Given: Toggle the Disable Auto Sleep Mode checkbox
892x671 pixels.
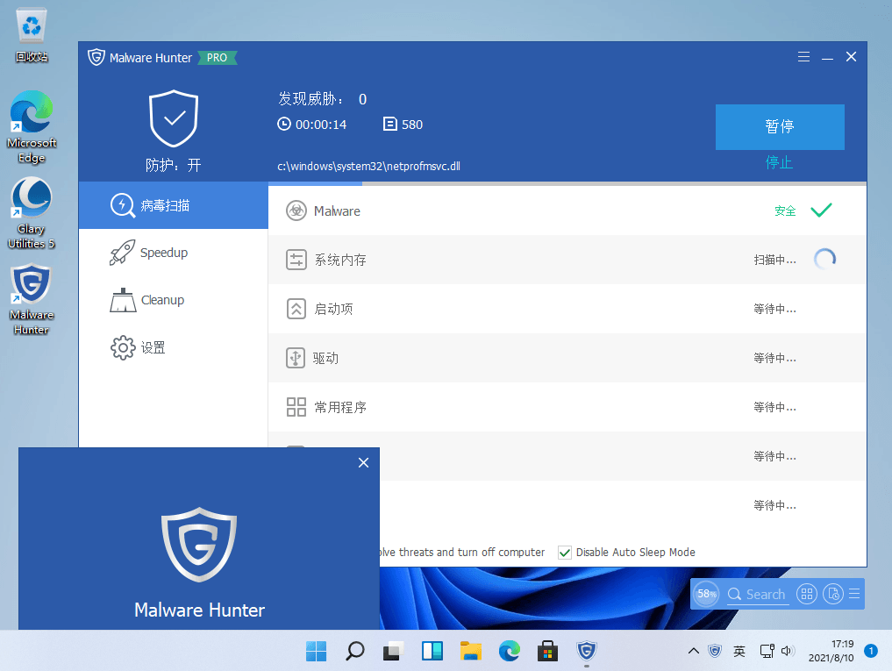Looking at the screenshot, I should [x=565, y=553].
